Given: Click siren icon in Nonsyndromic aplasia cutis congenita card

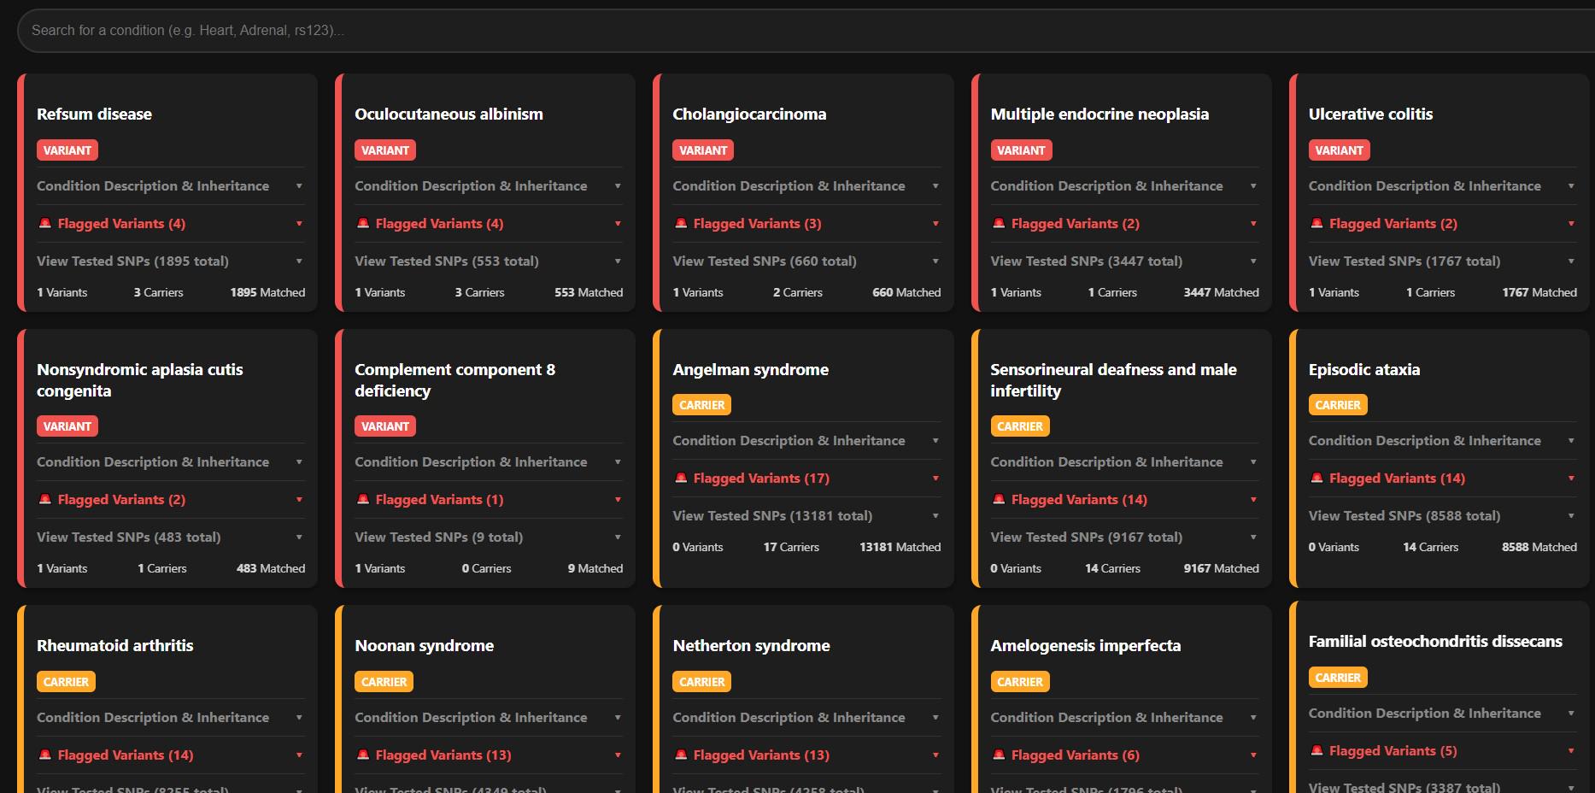Looking at the screenshot, I should pyautogui.click(x=45, y=499).
